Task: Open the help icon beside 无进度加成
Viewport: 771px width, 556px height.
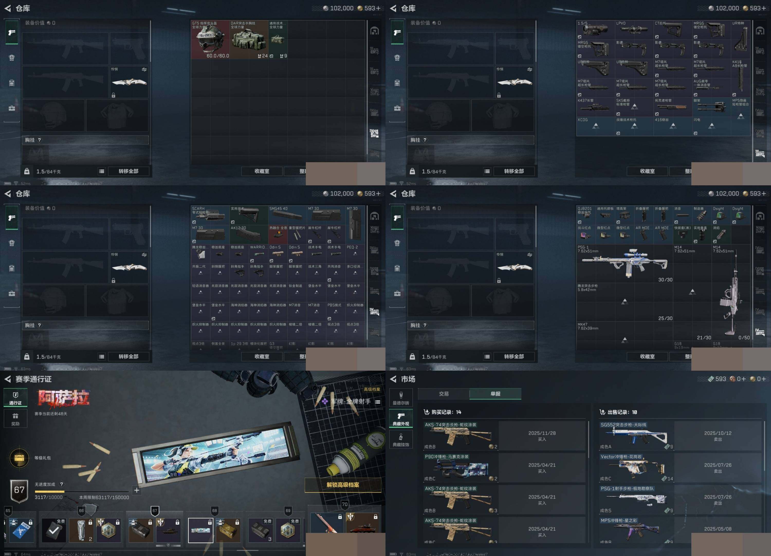Action: point(61,484)
